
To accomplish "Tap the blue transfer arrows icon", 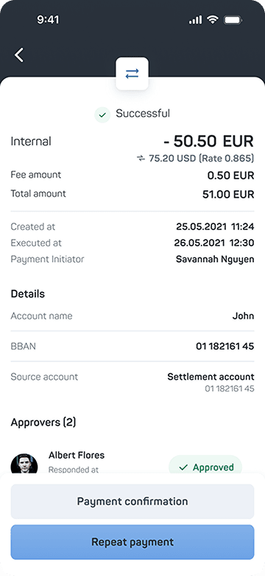I will point(132,74).
